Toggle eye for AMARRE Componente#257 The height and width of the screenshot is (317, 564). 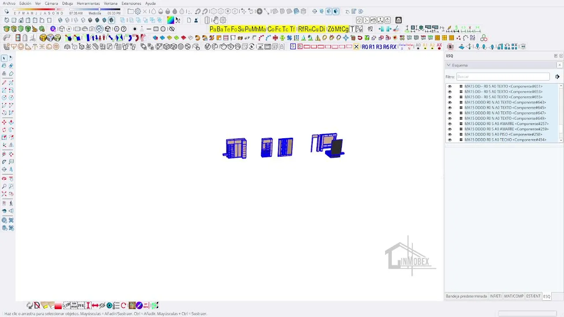tap(450, 124)
